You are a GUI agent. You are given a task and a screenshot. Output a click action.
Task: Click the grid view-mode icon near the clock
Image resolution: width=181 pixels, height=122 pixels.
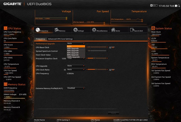(x=154, y=5)
